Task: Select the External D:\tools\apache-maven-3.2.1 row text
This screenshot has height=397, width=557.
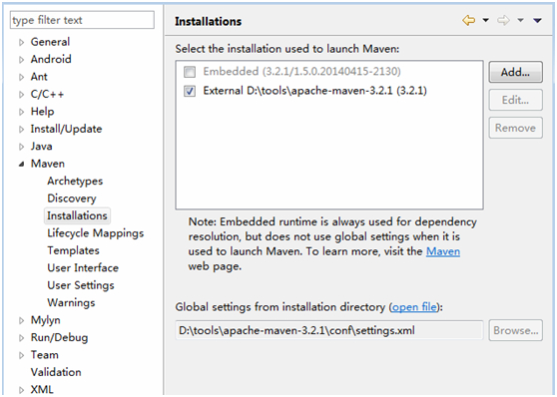Action: tap(314, 91)
